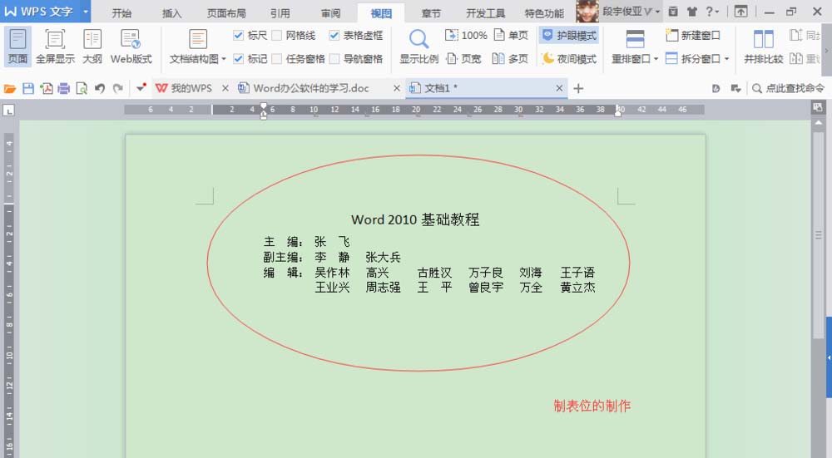Enable the Navigation pane (导航窗格) checkbox
This screenshot has height=458, width=832.
point(334,59)
